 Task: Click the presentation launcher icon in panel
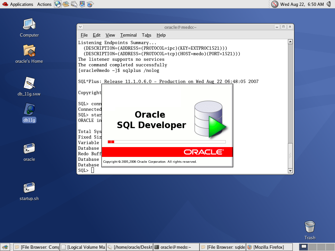point(82,4)
